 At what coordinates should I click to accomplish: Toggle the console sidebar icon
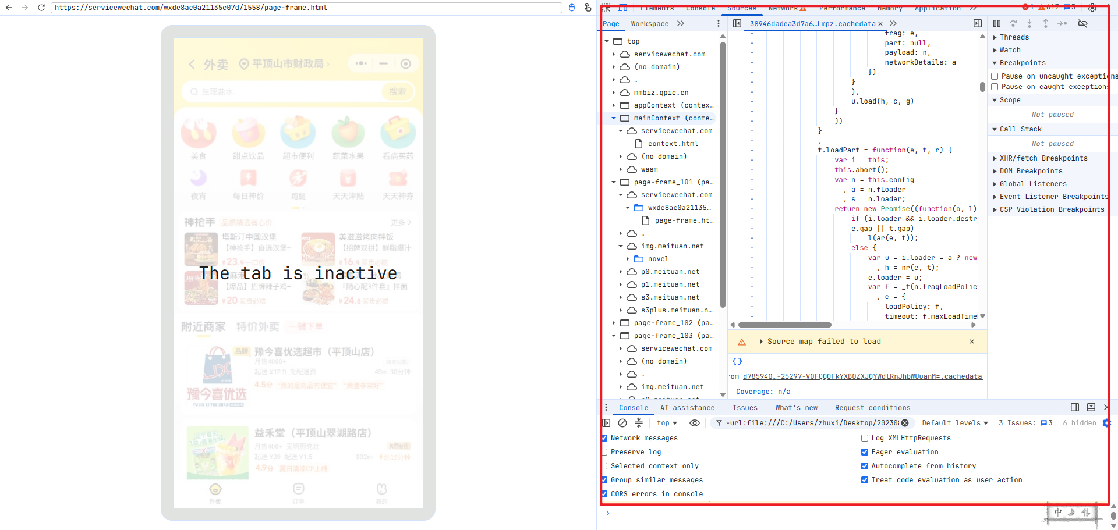pyautogui.click(x=606, y=423)
